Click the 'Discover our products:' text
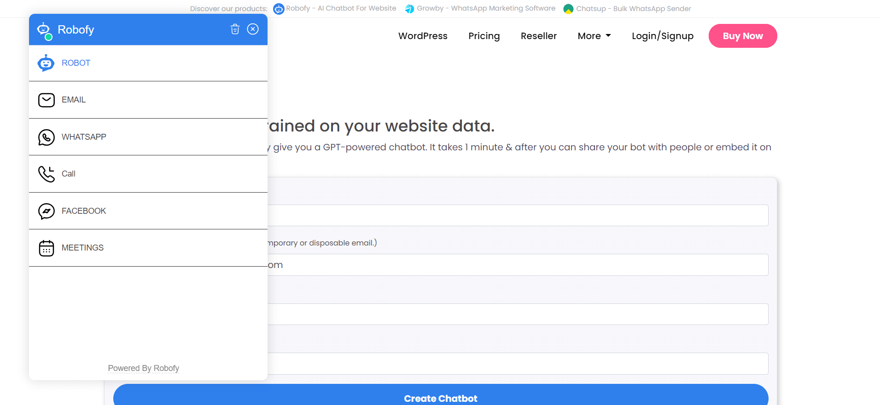This screenshot has width=880, height=405. [229, 9]
